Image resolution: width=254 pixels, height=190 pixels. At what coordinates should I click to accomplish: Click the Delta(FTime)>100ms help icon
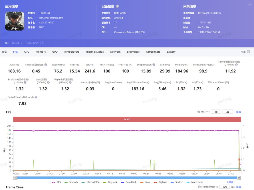click(x=36, y=97)
